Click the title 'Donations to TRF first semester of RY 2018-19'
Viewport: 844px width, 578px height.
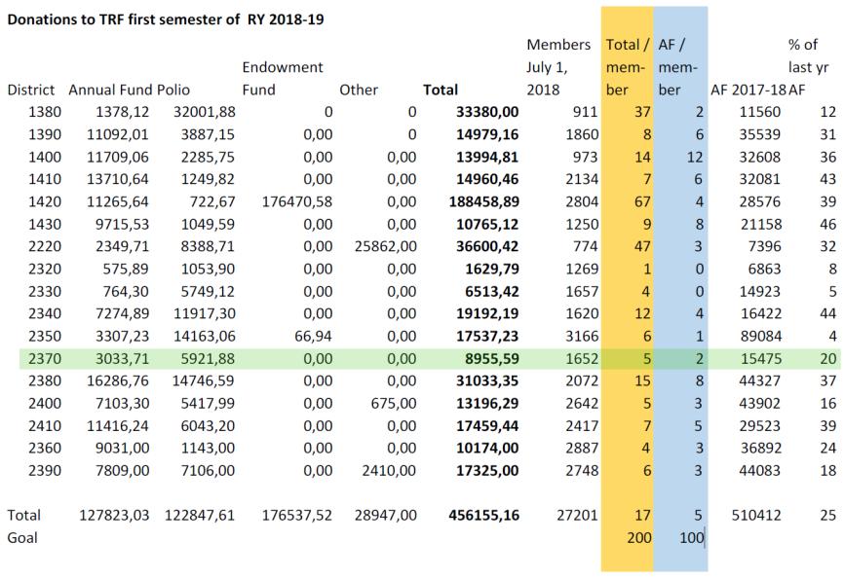pos(166,19)
